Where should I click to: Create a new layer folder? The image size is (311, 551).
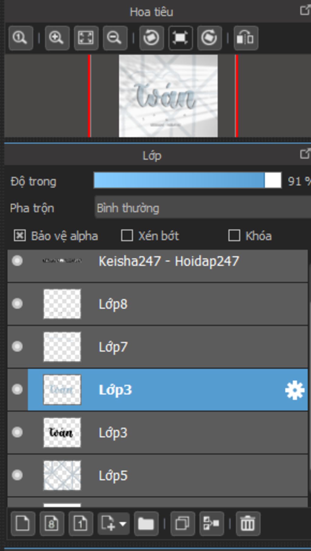click(146, 524)
